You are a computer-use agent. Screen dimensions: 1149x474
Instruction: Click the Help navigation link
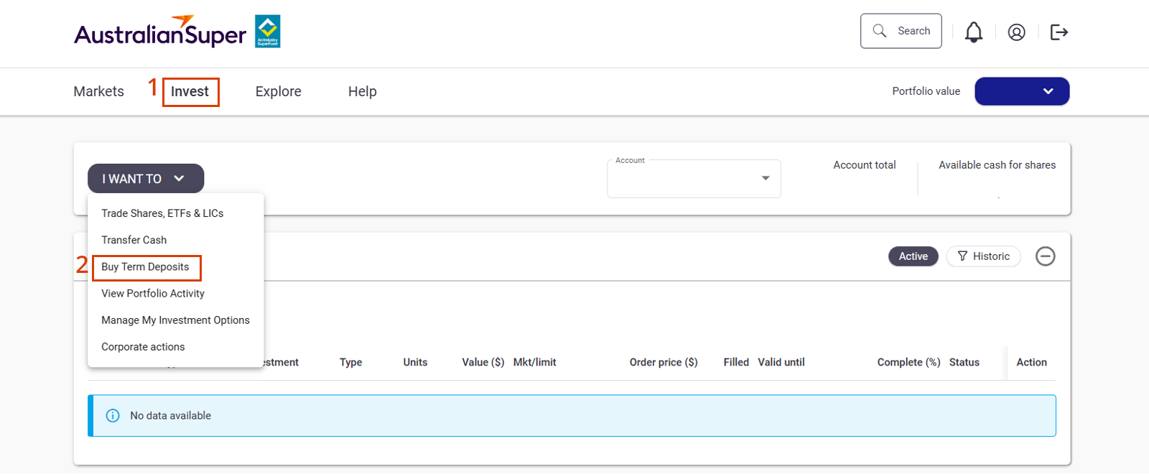(362, 92)
